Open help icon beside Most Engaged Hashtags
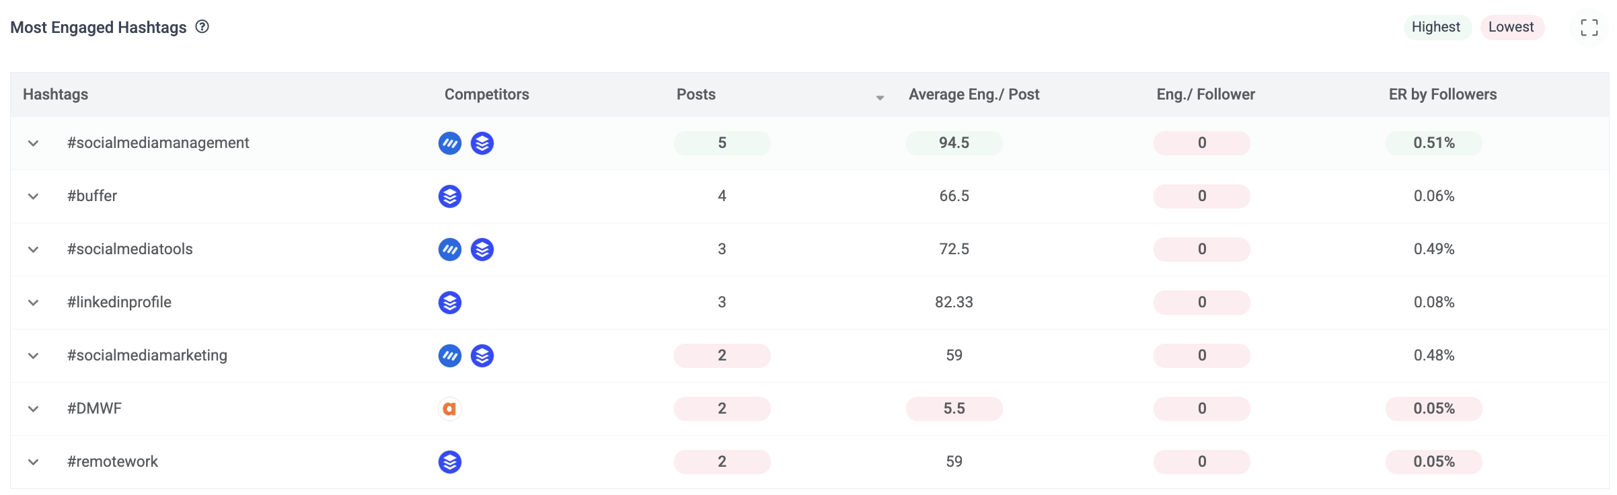 [202, 27]
